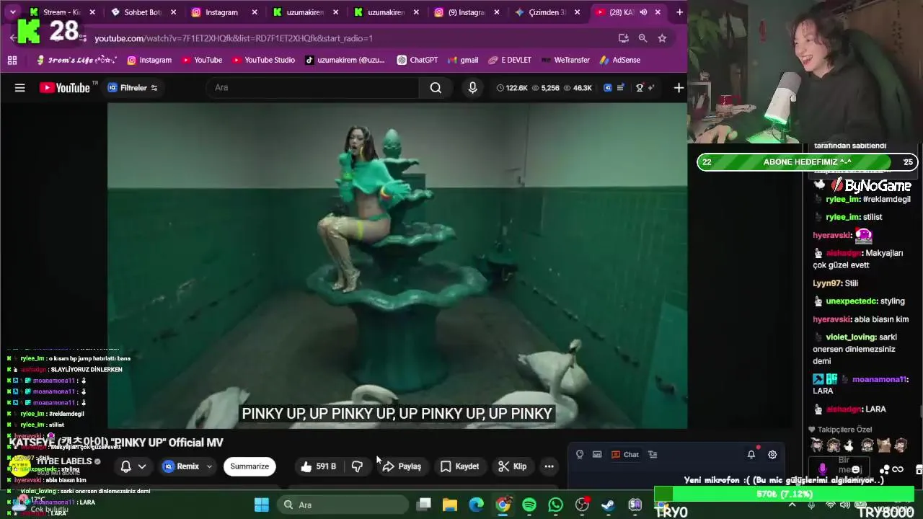Image resolution: width=923 pixels, height=519 pixels.
Task: Open WhatsApp from taskbar
Action: click(x=555, y=505)
